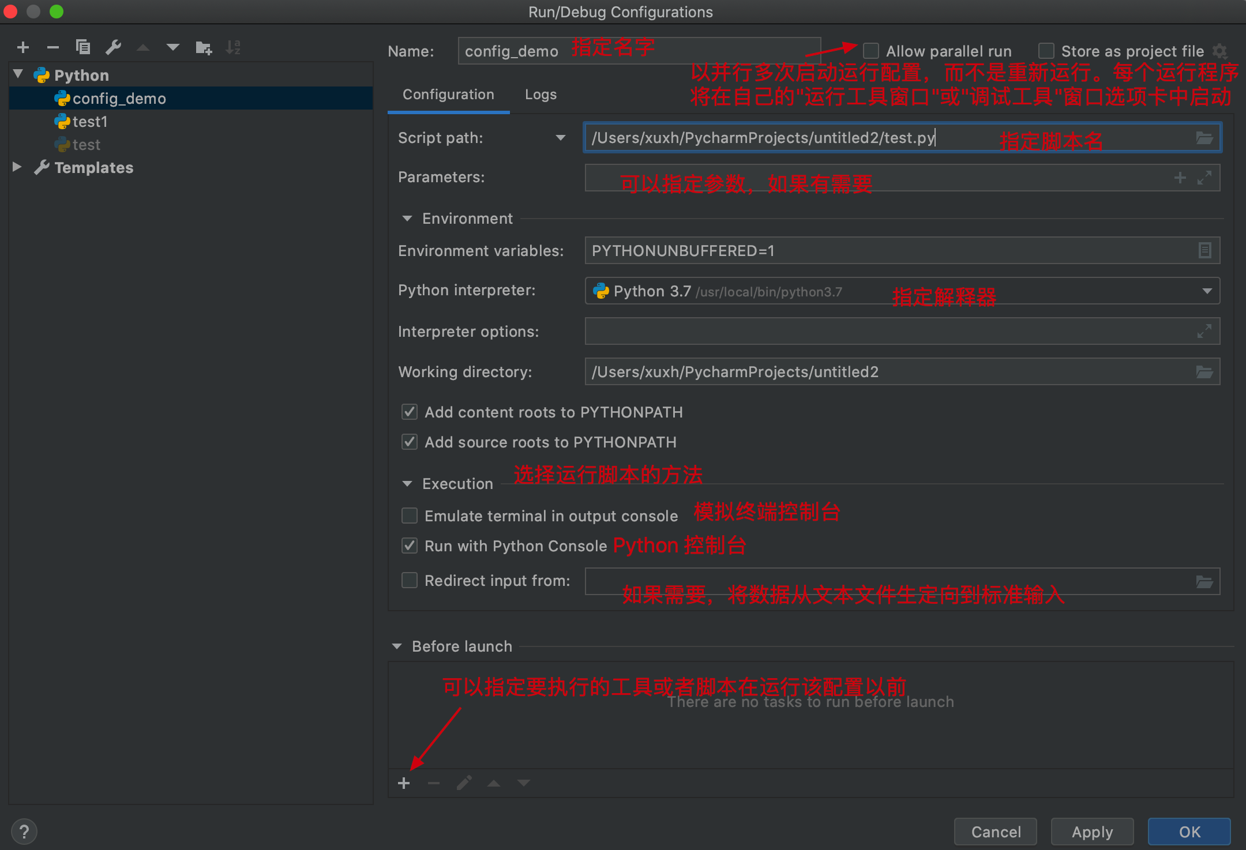The height and width of the screenshot is (850, 1246).
Task: Uncheck Add content roots to PYTHONPATH
Action: pyautogui.click(x=410, y=412)
